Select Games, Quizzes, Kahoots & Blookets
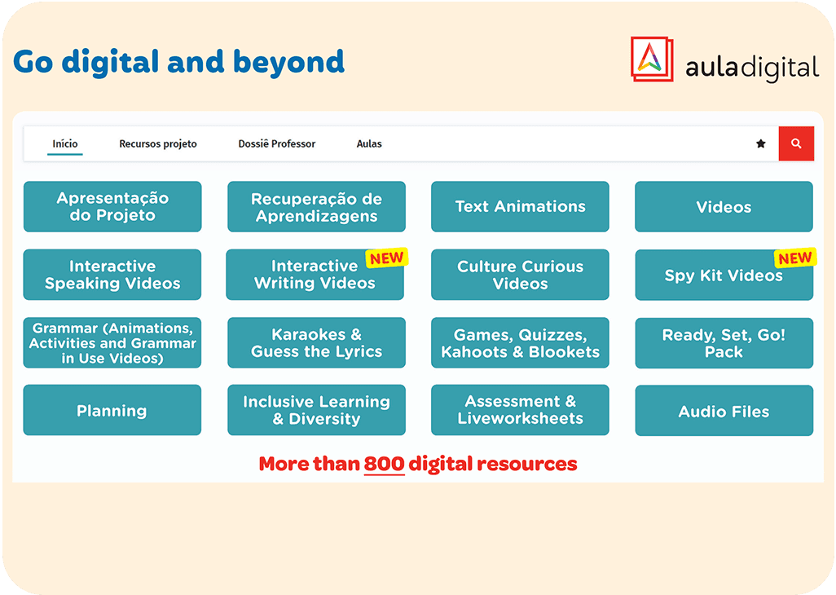The image size is (836, 595). coord(520,343)
